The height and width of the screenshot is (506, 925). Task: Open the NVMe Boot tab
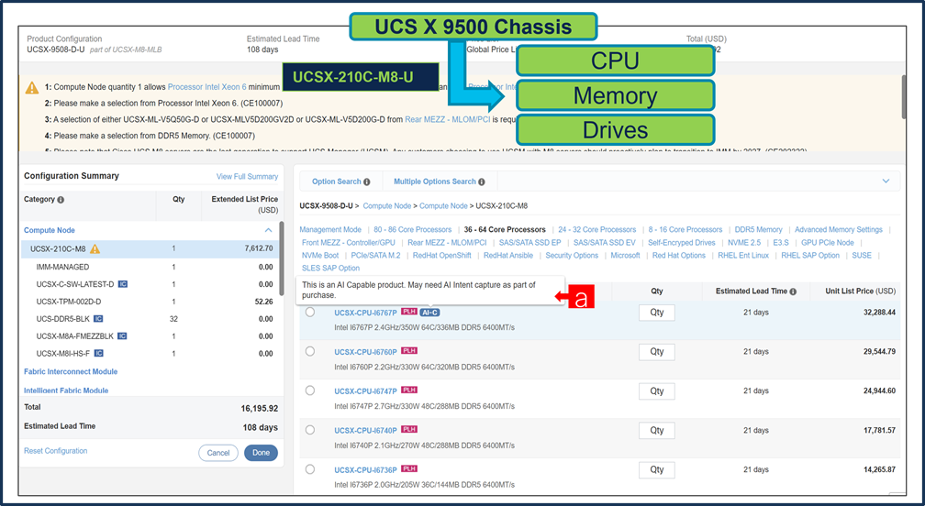point(320,256)
